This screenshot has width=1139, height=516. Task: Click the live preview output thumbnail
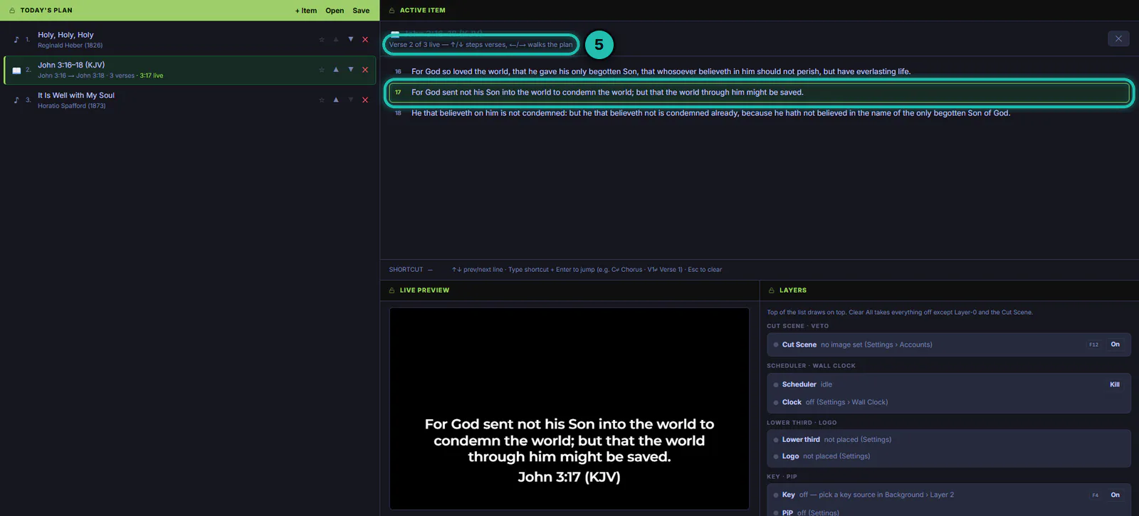tap(569, 409)
